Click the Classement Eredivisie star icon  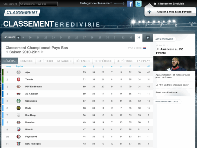[155, 4]
